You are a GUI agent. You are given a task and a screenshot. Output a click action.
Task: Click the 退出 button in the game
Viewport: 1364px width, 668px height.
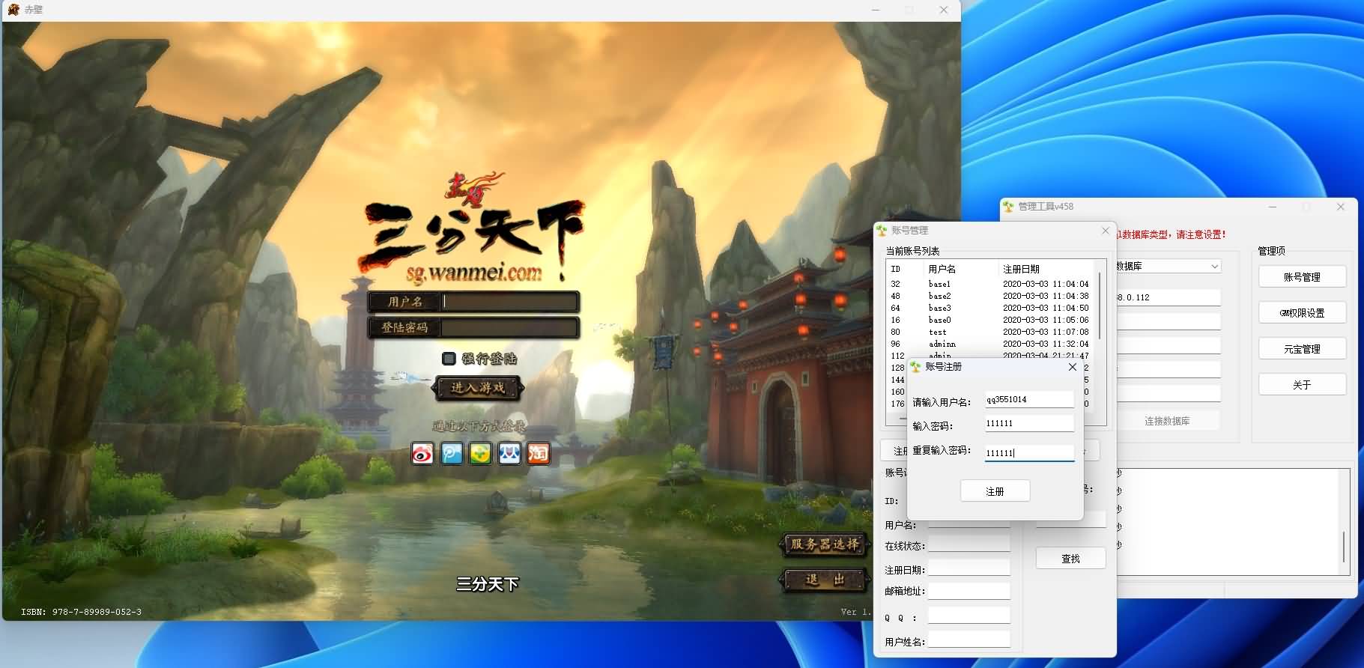click(x=824, y=580)
